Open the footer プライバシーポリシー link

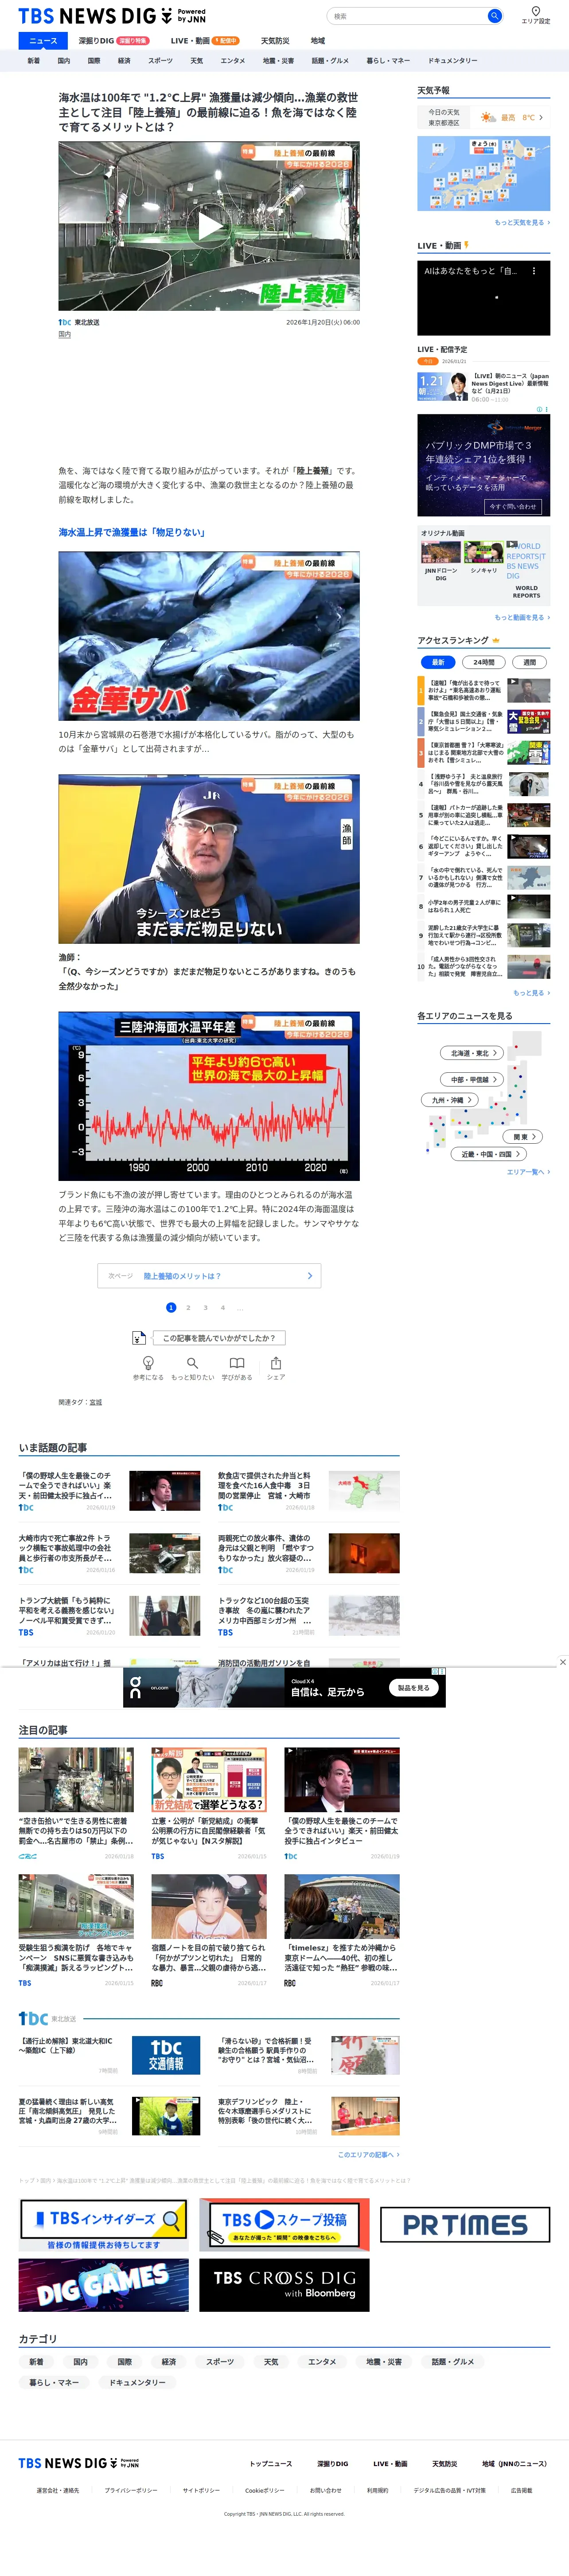131,2490
